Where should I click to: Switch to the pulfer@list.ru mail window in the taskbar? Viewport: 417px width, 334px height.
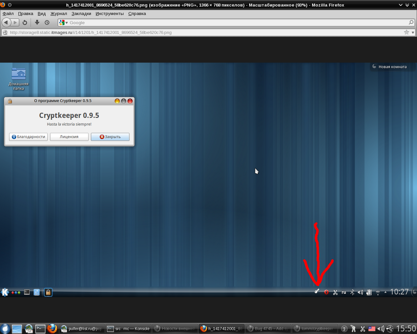coord(82,329)
